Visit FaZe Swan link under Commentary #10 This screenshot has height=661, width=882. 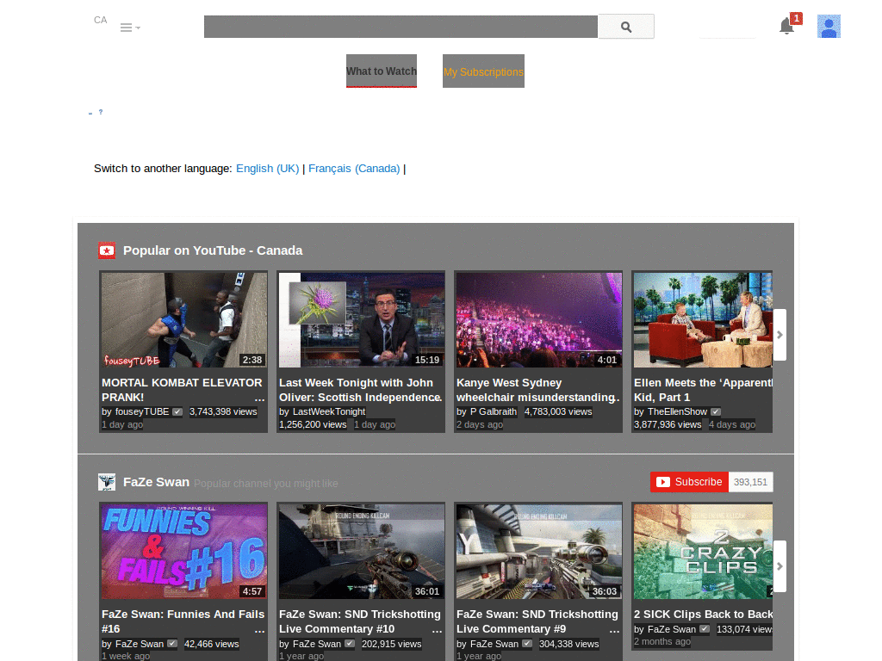(317, 644)
